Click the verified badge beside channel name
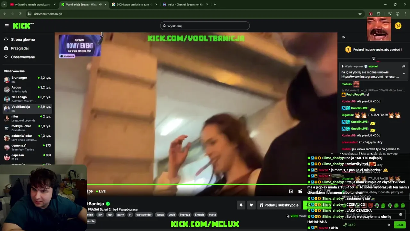This screenshot has height=231, width=410. coord(108,204)
